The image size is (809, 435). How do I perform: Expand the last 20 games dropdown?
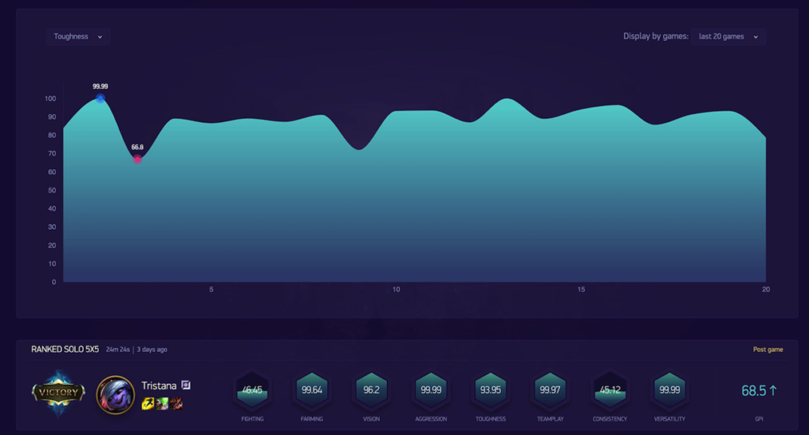tap(728, 36)
